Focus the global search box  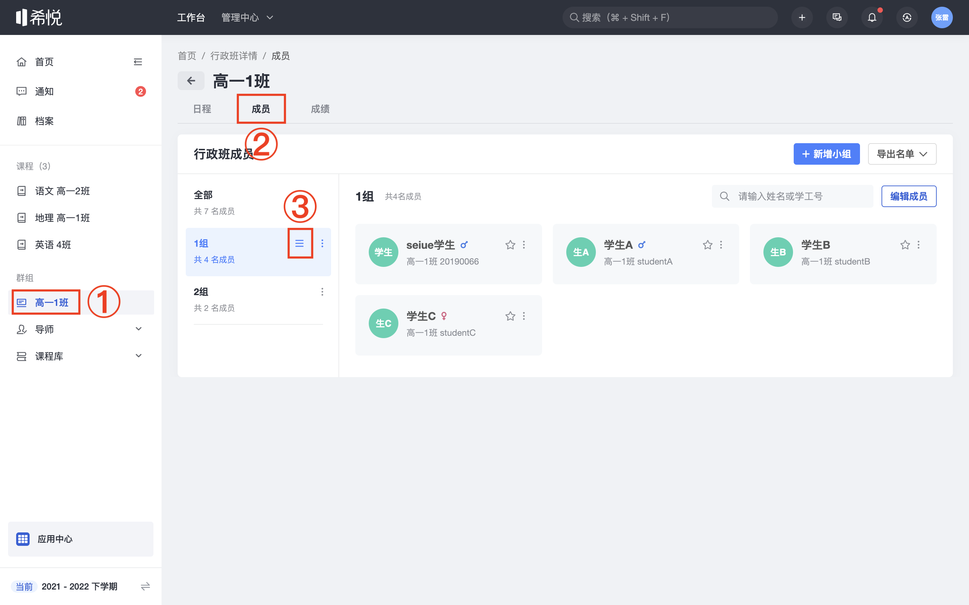tap(670, 17)
